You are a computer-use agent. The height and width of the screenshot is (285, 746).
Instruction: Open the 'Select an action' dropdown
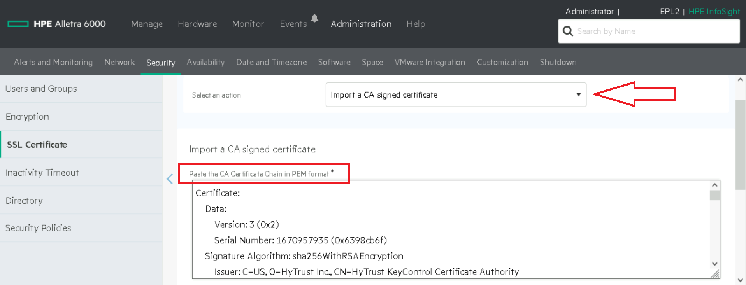click(456, 94)
